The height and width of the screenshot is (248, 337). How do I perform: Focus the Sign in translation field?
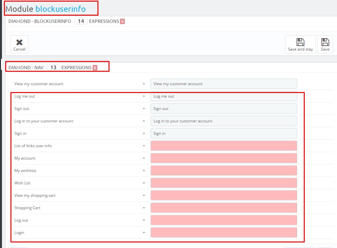(224, 133)
